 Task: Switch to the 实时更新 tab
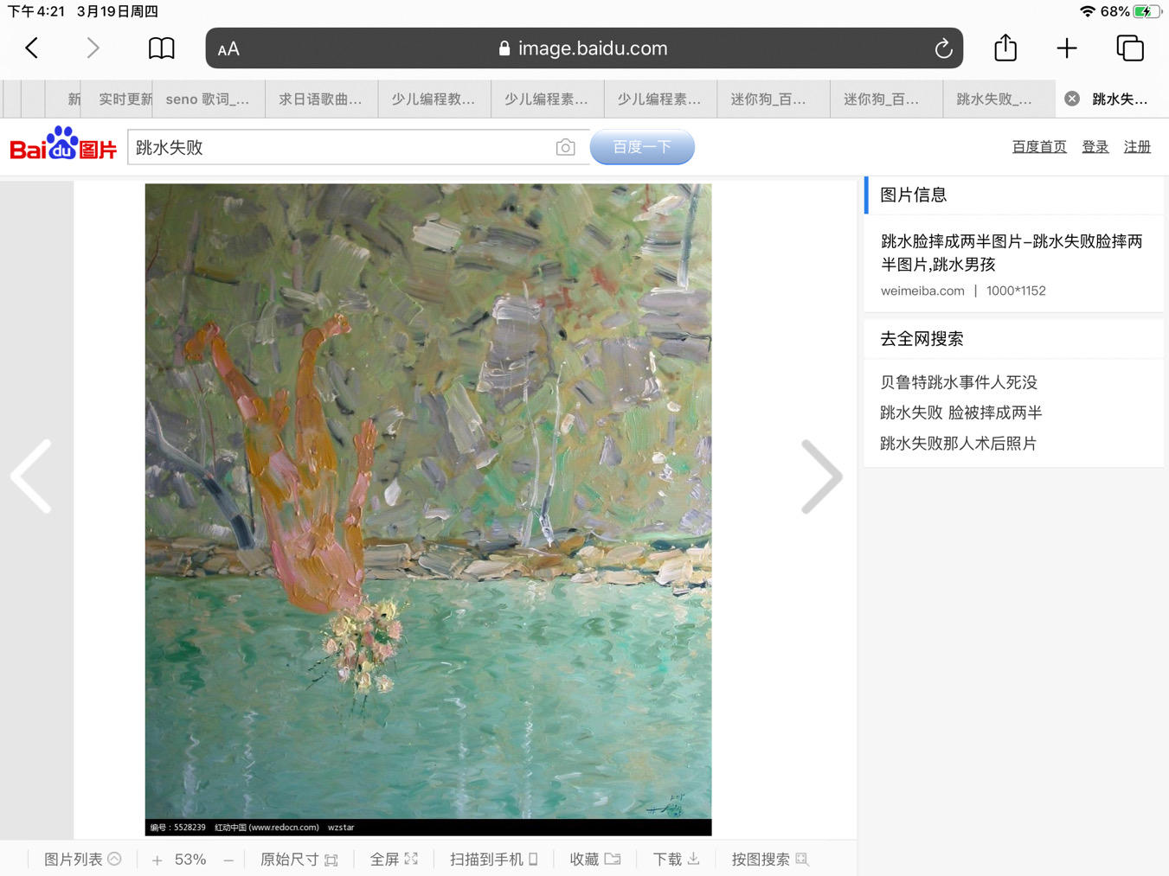tap(119, 99)
